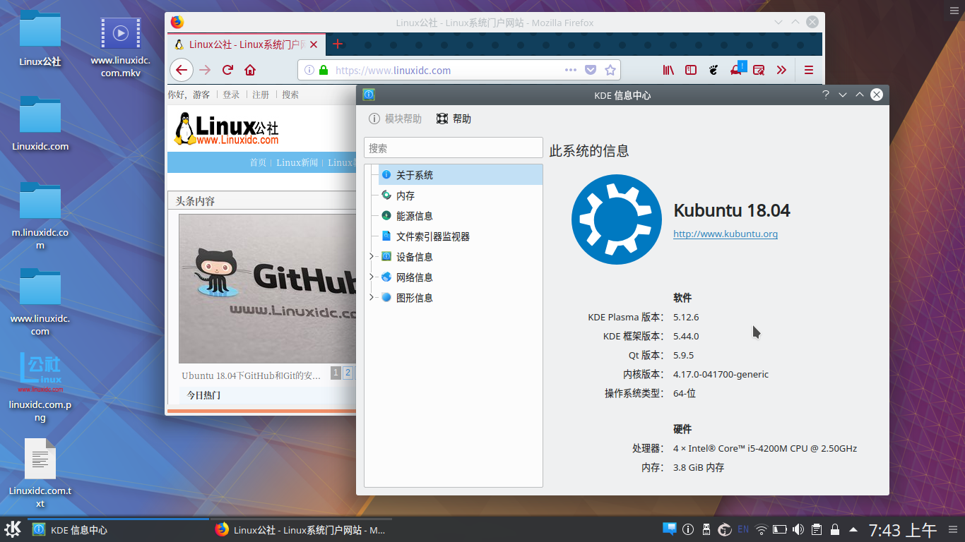Open 帮助 menu in KDE Info Center
This screenshot has width=965, height=542.
[454, 119]
